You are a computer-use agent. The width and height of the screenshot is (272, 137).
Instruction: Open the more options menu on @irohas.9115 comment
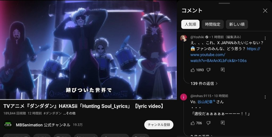tap(265, 97)
